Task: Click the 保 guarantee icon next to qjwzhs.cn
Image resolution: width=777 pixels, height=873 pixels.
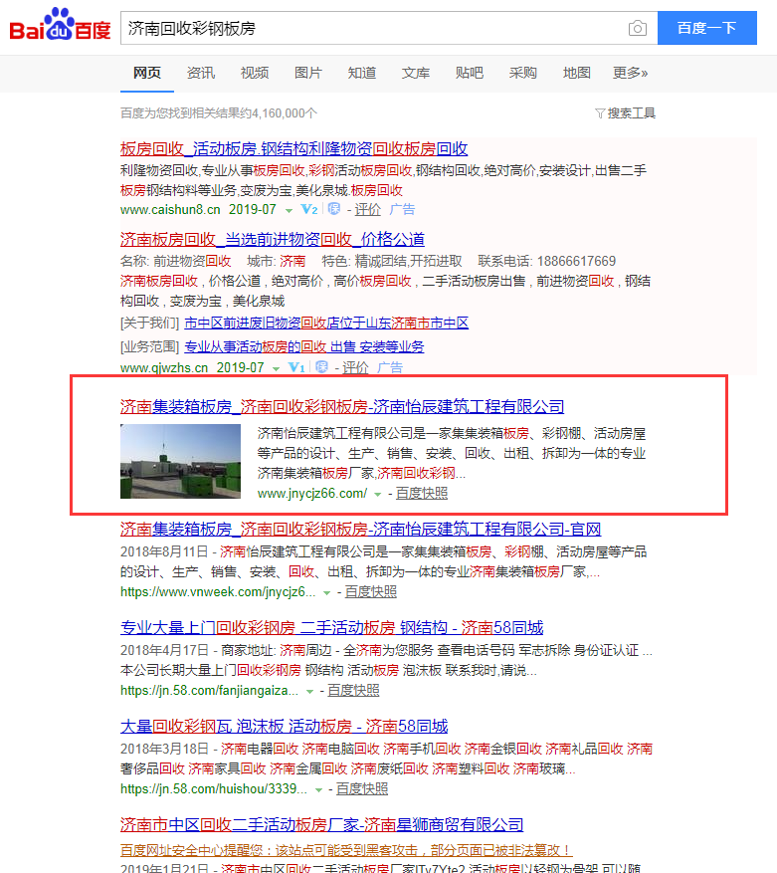Action: 321,368
